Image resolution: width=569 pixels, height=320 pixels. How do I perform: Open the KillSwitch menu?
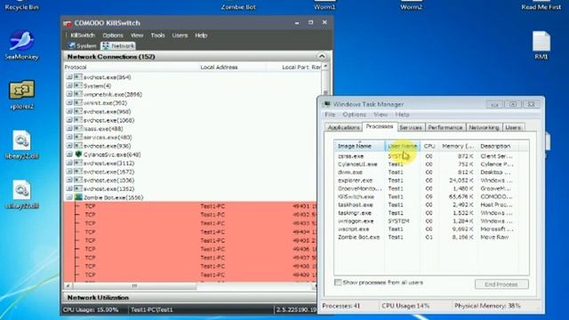[83, 36]
